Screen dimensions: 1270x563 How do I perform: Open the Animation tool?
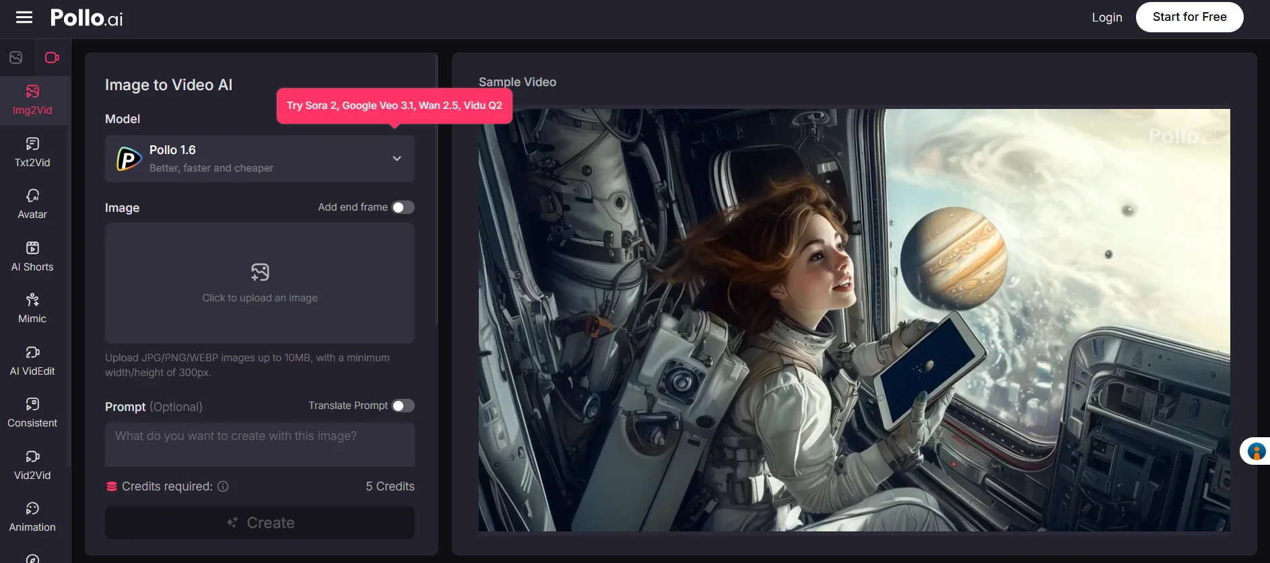point(32,517)
